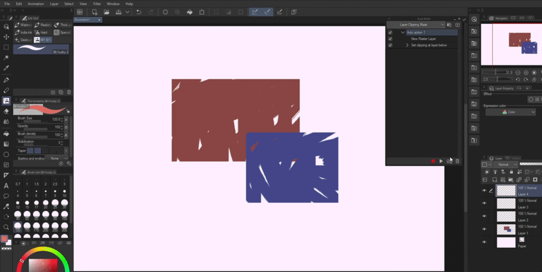
Task: Open the Save dropdown arrow in command bar
Action: tap(128, 12)
